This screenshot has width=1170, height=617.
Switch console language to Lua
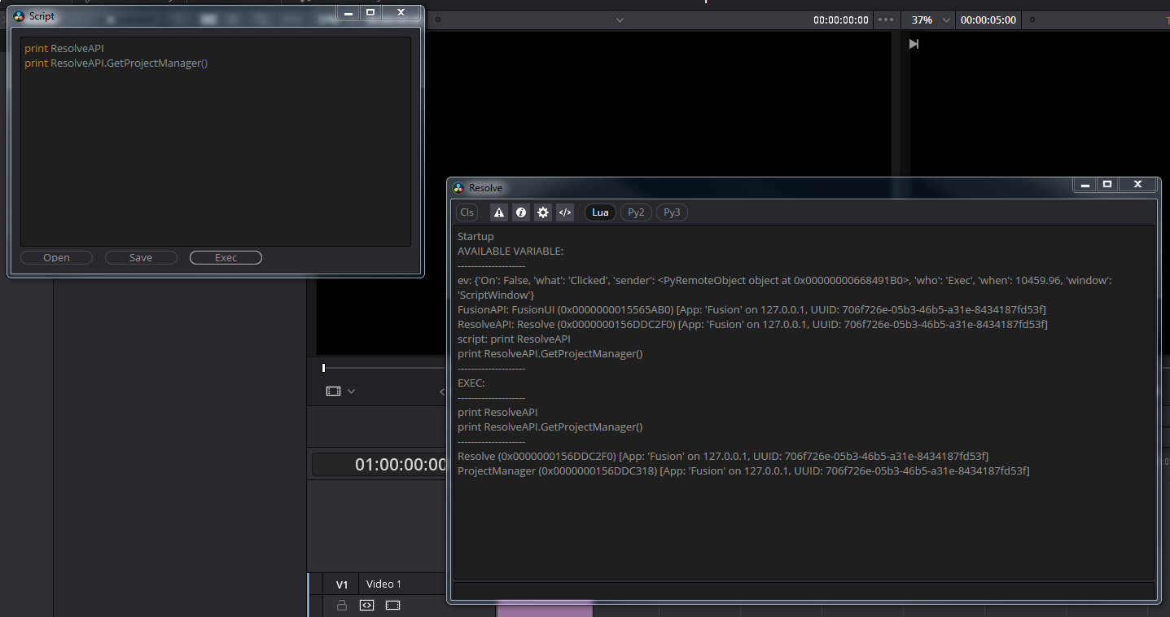(600, 212)
